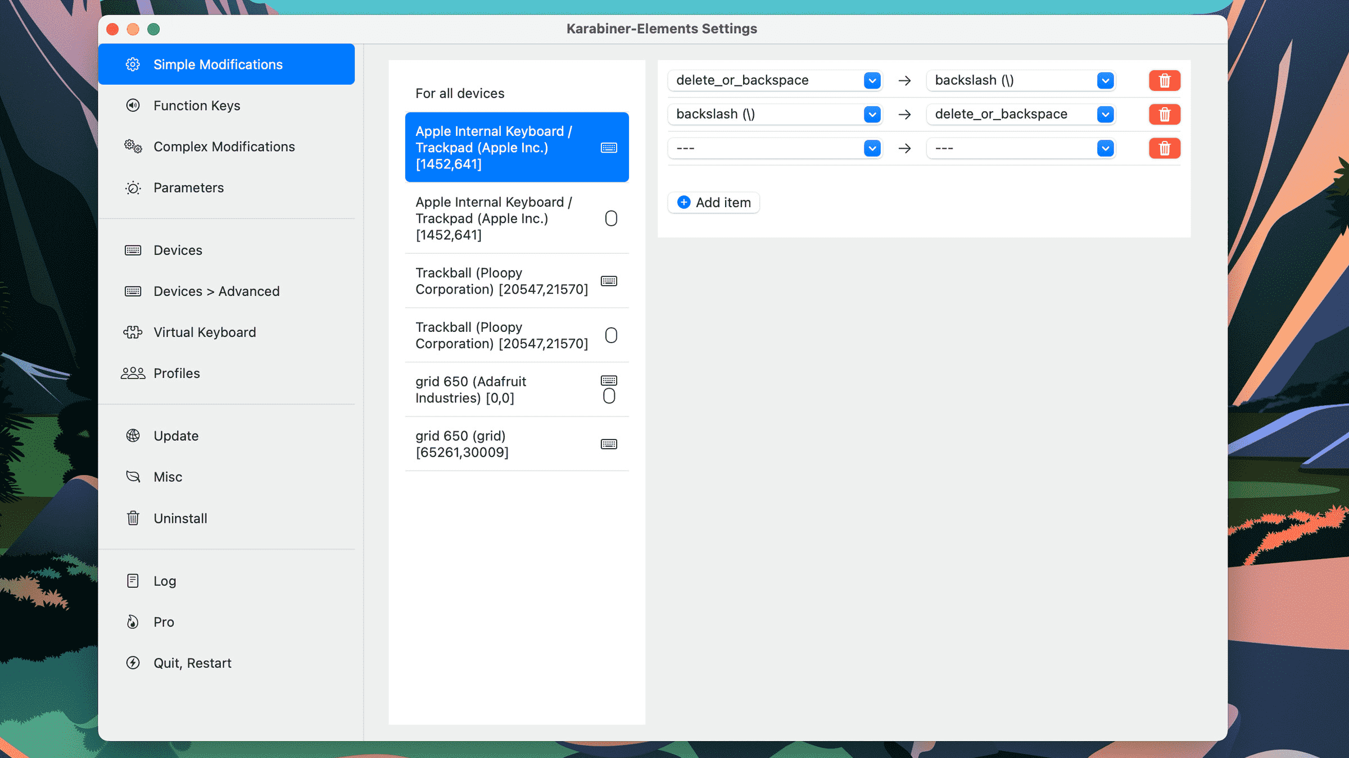
Task: Expand delete_or_backspace source key dropdown
Action: click(871, 80)
